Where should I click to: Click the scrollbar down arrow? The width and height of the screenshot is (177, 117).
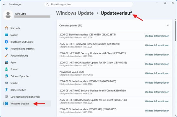[176, 115]
